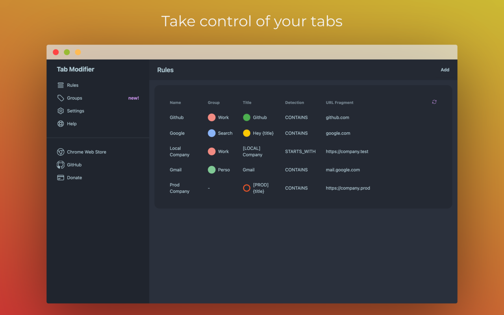Click the Settings gear icon
504x315 pixels.
coord(60,111)
